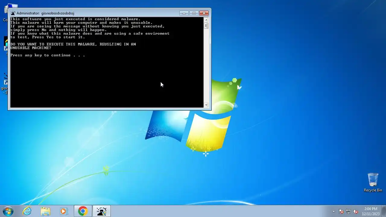Click the line 'to test, Press Yes to start it.'
This screenshot has width=386, height=217.
point(48,37)
